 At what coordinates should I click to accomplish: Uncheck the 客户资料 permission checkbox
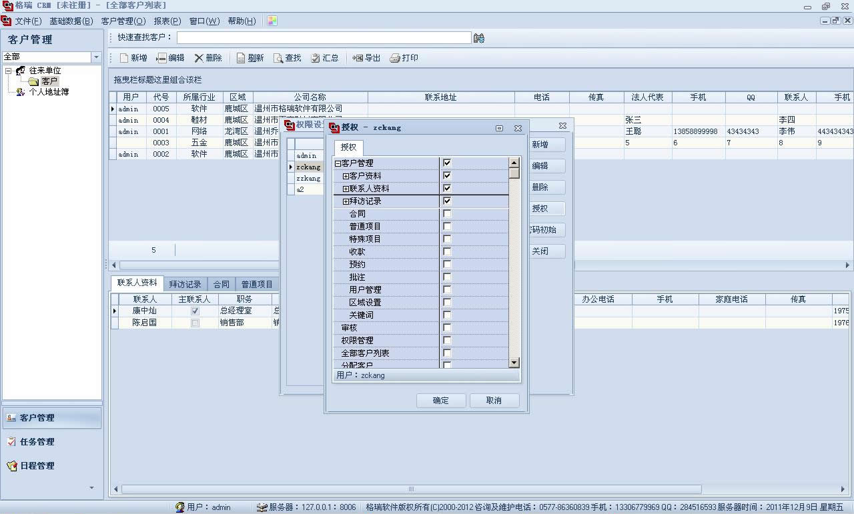[x=447, y=175]
